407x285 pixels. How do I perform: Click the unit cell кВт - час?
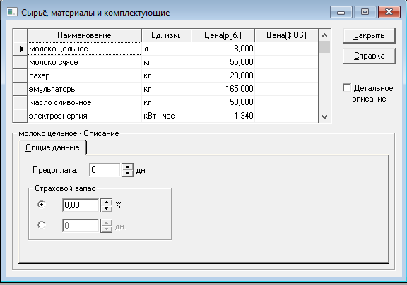coord(166,116)
